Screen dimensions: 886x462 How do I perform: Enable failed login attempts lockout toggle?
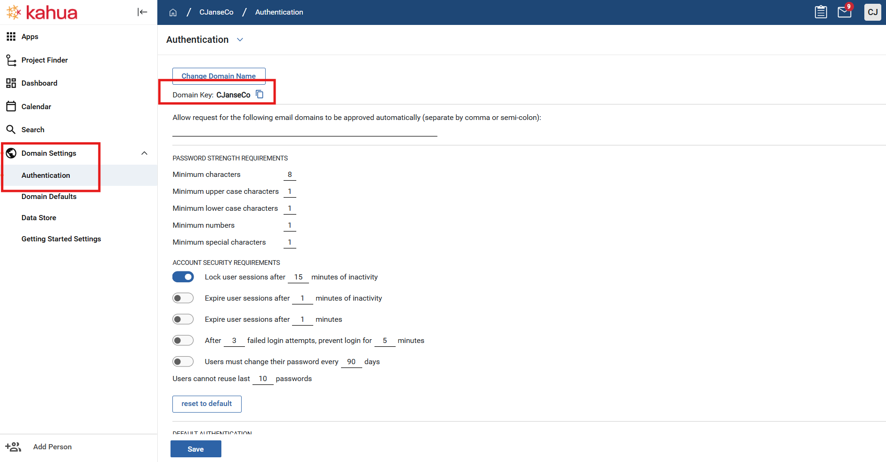pyautogui.click(x=183, y=341)
